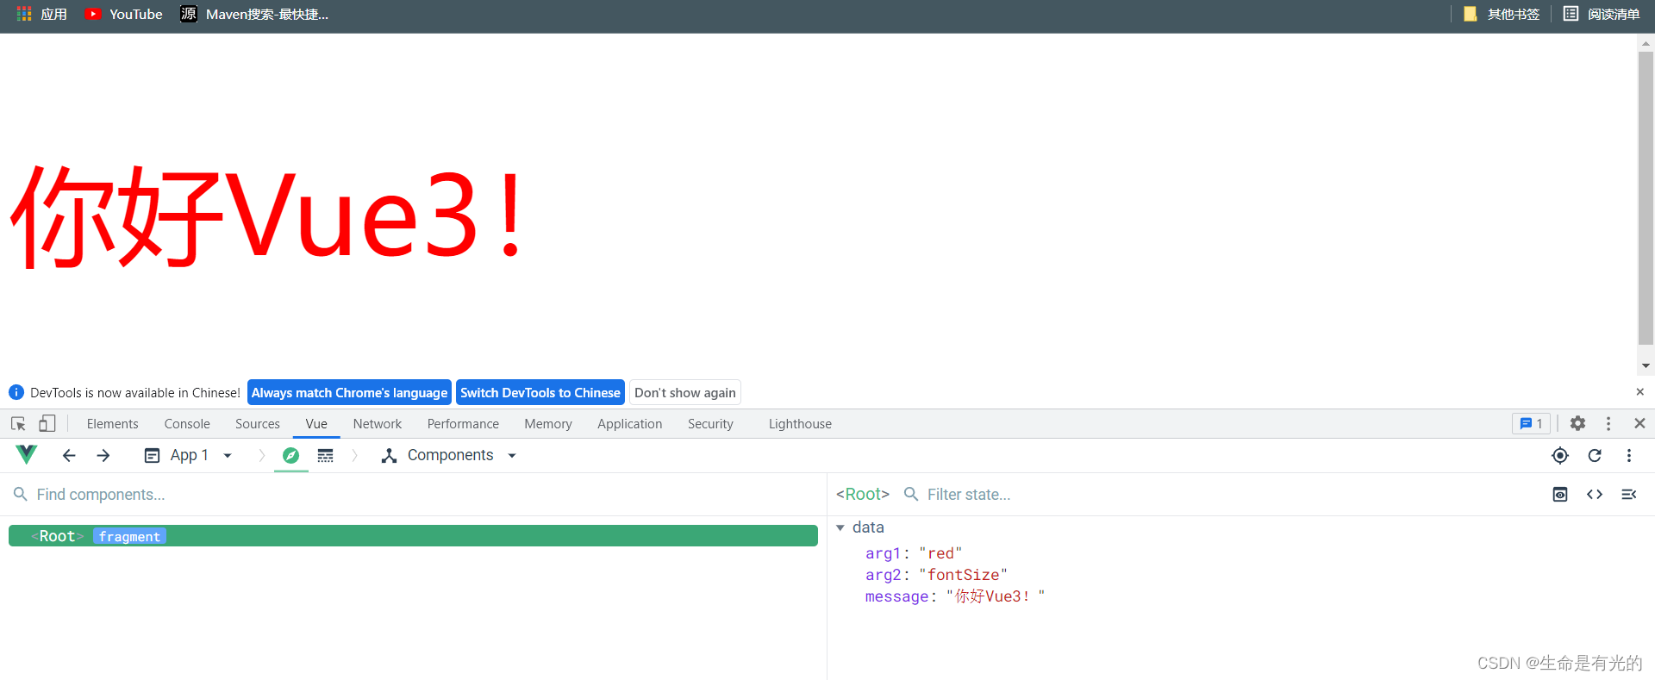Switch to the Console tab
Viewport: 1655px width, 680px height.
(x=187, y=423)
